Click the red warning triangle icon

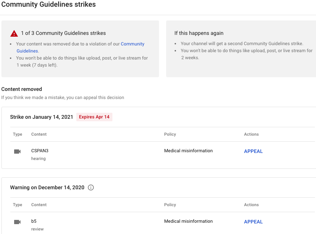coord(14,33)
